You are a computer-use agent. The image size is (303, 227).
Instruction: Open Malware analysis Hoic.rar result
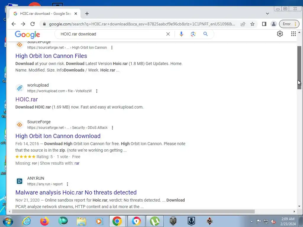(76, 192)
